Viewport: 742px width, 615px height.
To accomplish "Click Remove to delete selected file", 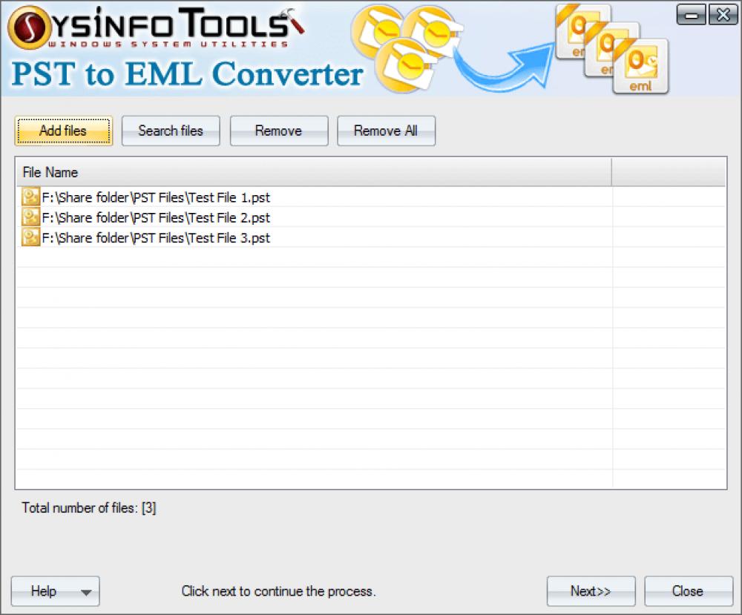I will coord(279,131).
